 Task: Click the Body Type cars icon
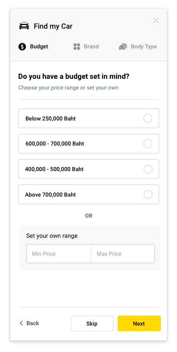point(123,47)
